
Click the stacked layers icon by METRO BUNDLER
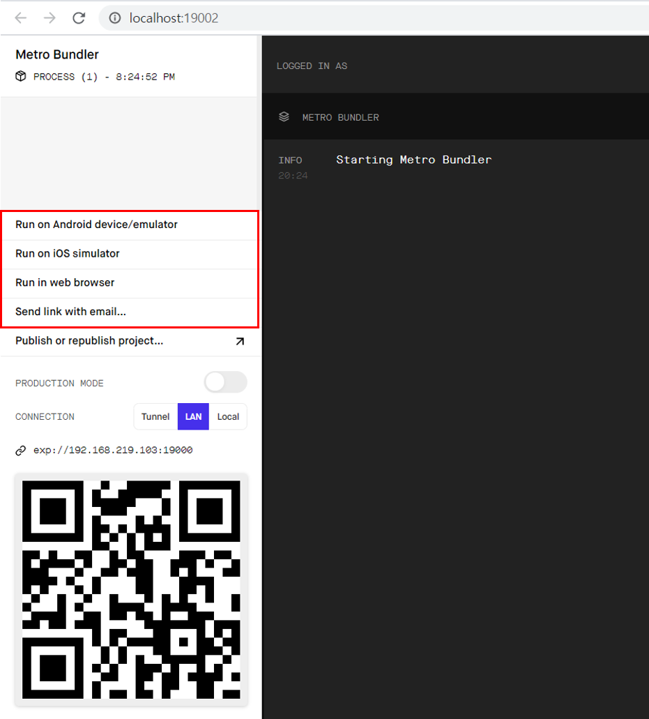(x=284, y=117)
